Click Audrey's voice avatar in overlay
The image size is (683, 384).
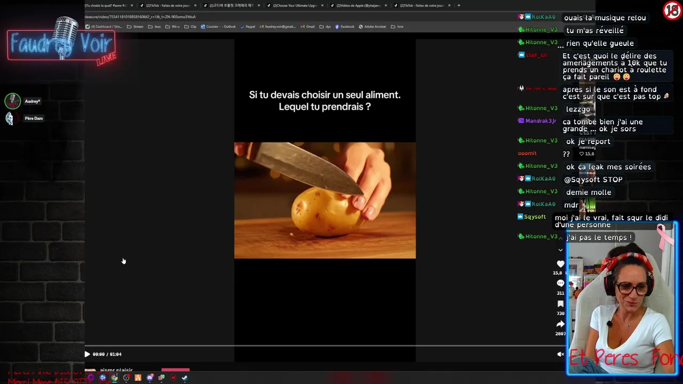tap(12, 101)
